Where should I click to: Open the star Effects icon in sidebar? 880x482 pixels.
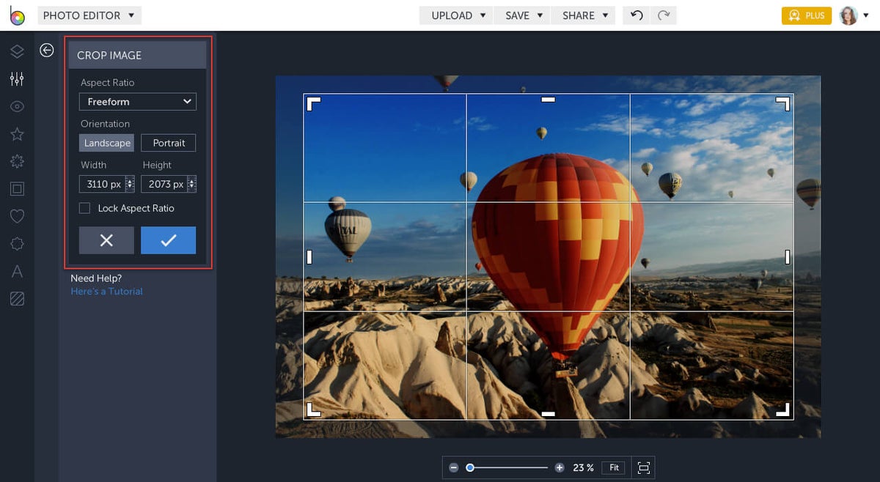click(x=17, y=134)
